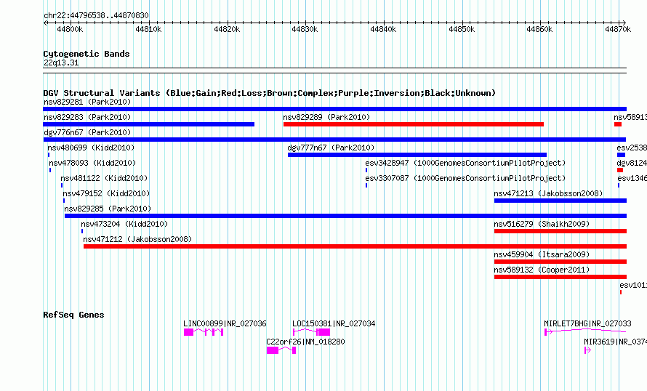Click the C22orf26|NM_018280 label
Image resolution: width=647 pixels, height=391 pixels.
click(x=305, y=342)
